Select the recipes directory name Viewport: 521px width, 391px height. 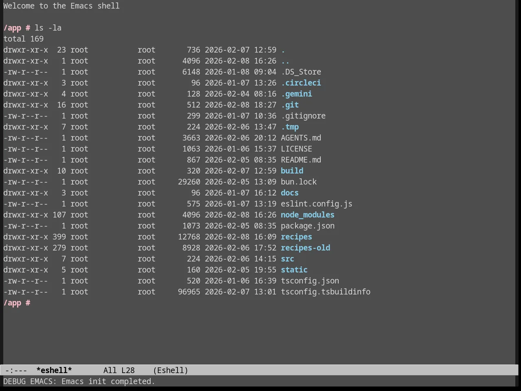(x=296, y=237)
